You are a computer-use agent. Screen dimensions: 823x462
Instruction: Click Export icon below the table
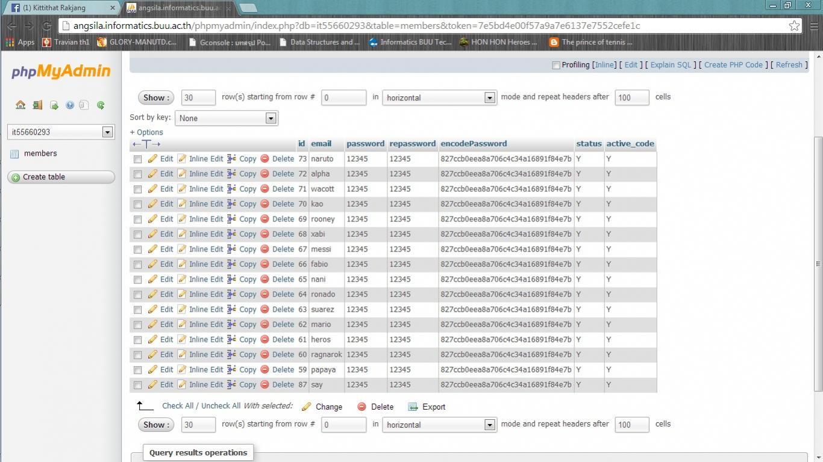(413, 407)
